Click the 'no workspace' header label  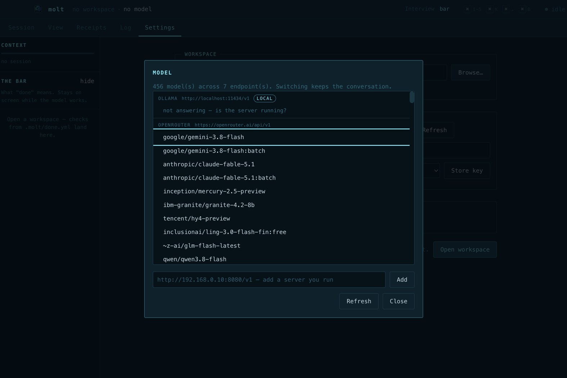tap(93, 9)
